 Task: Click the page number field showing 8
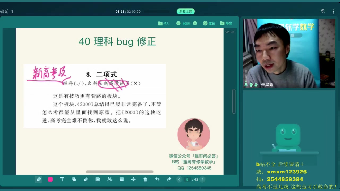(x=187, y=180)
